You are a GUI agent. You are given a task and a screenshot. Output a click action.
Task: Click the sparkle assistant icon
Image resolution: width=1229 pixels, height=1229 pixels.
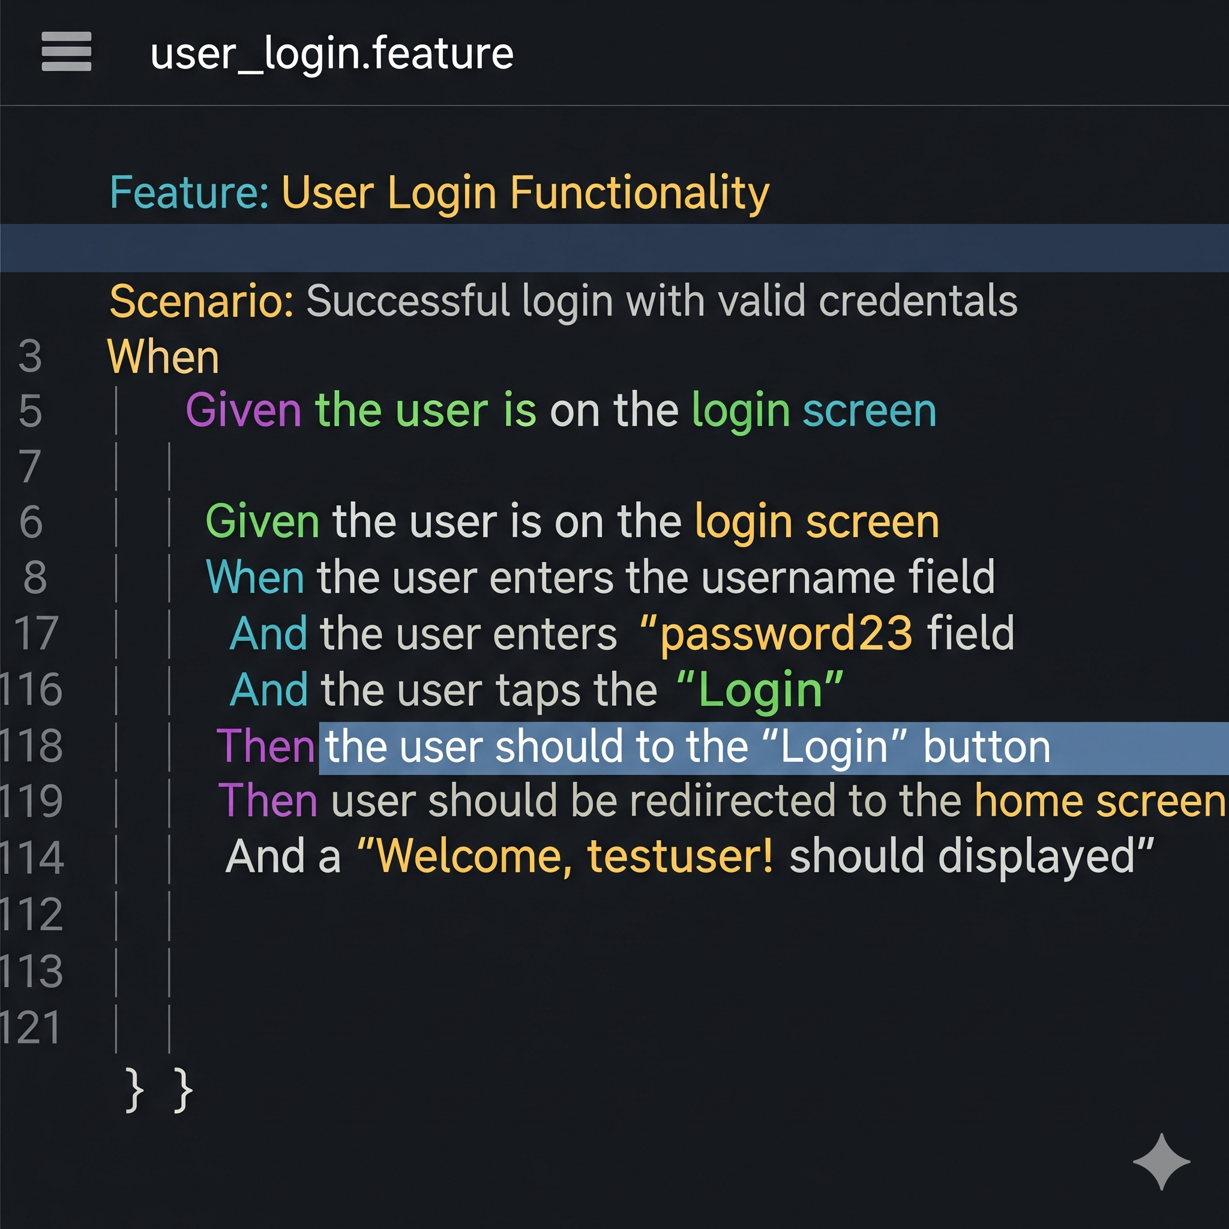1161,1161
